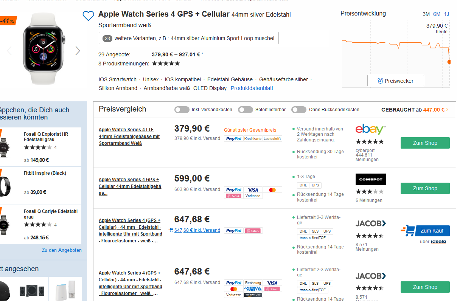The width and height of the screenshot is (457, 301).
Task: Select the 6M price history range
Action: (437, 14)
